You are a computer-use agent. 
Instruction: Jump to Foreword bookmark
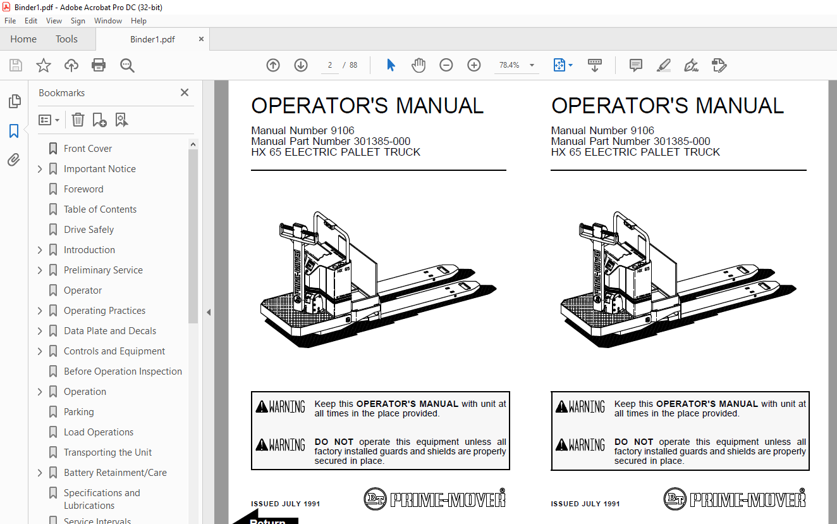pos(83,189)
